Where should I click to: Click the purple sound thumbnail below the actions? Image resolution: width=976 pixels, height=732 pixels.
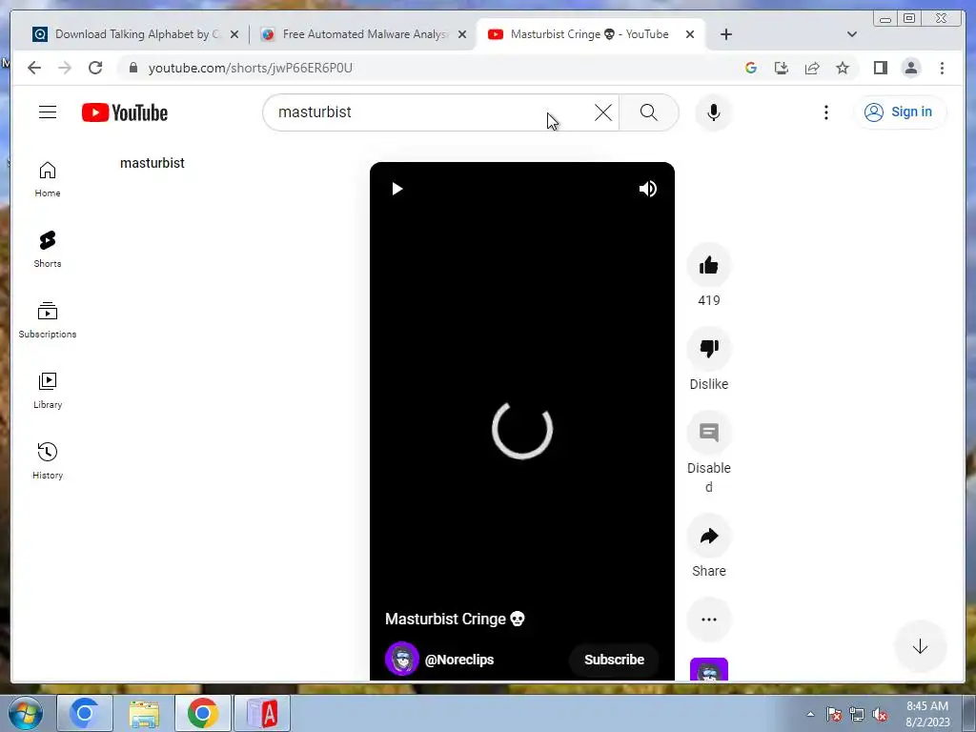pos(708,669)
